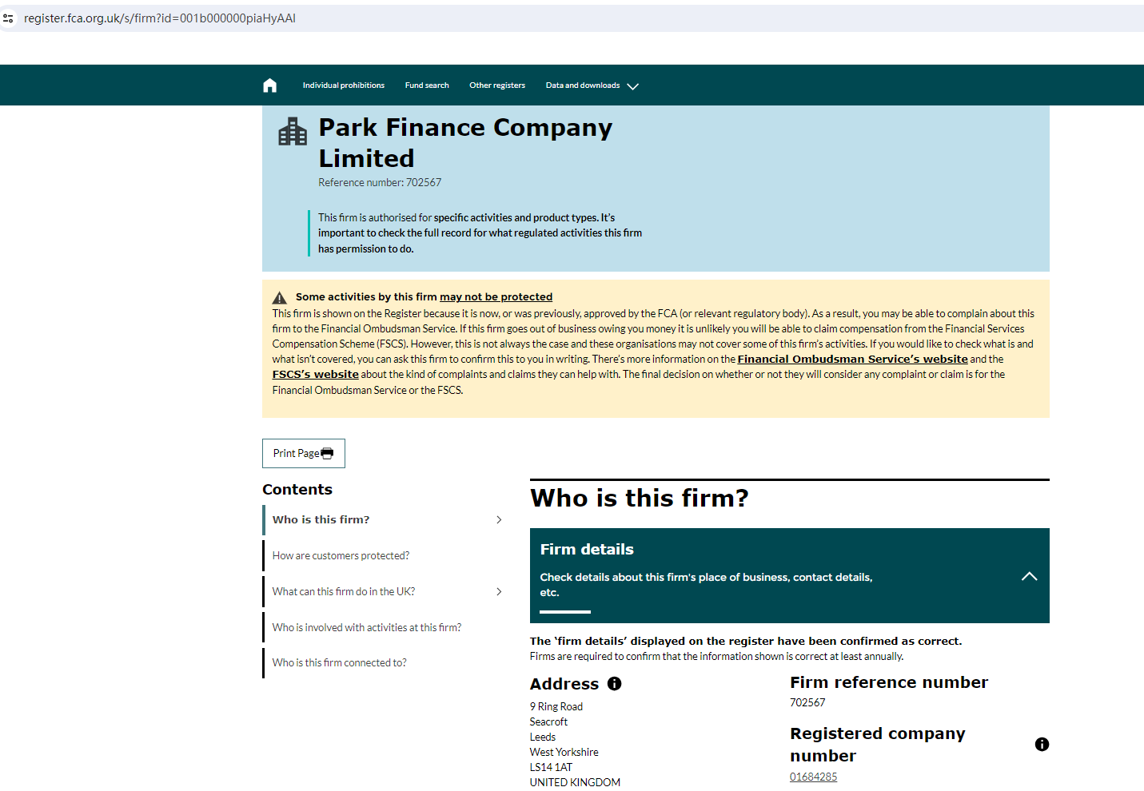Click the firm reference number value 702567
This screenshot has height=791, width=1144.
click(x=807, y=703)
